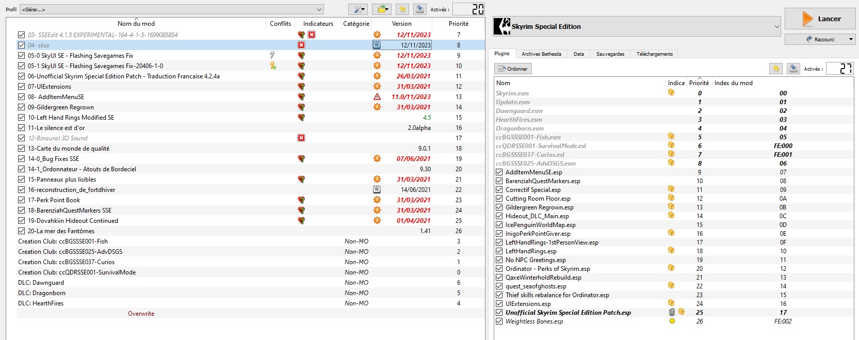Click the mod list Activés counter showing 20

pyautogui.click(x=468, y=9)
